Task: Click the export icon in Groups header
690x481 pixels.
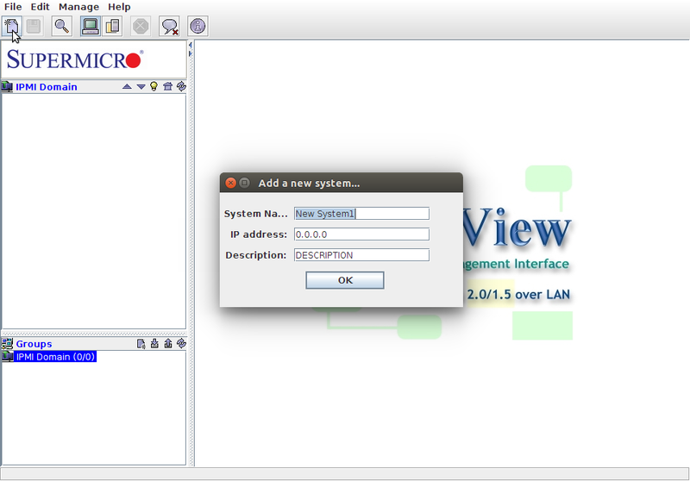Action: pos(168,343)
